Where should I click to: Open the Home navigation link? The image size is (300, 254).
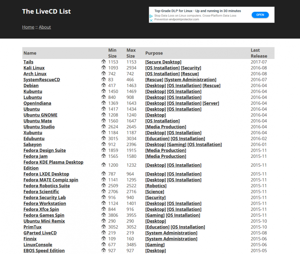click(28, 27)
